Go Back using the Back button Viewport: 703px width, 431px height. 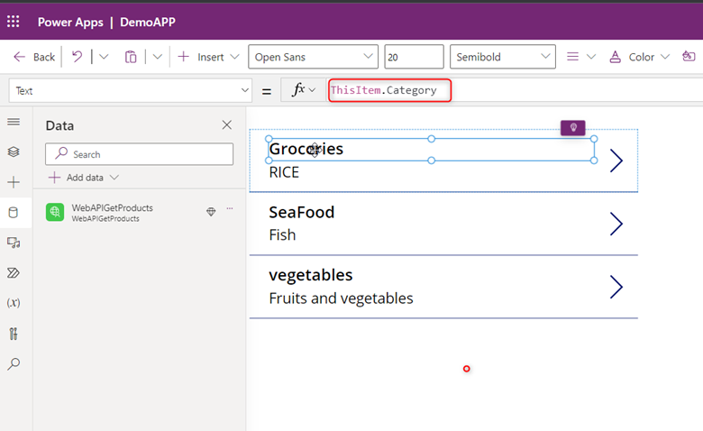coord(34,57)
